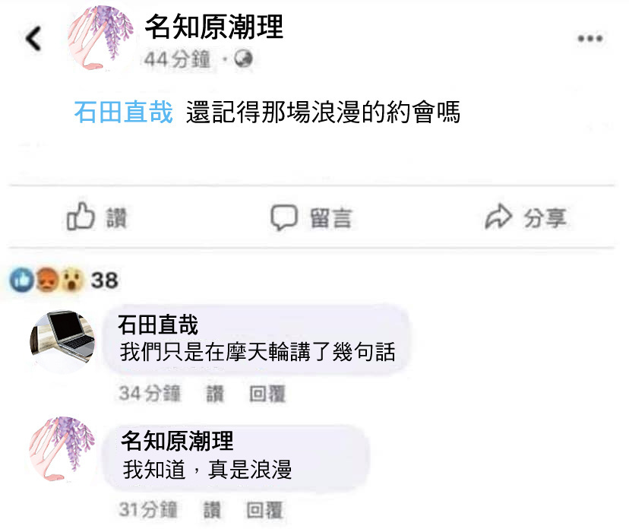This screenshot has height=529, width=629.
Task: Like the comment posted 31分鐘 ago
Action: (x=212, y=510)
